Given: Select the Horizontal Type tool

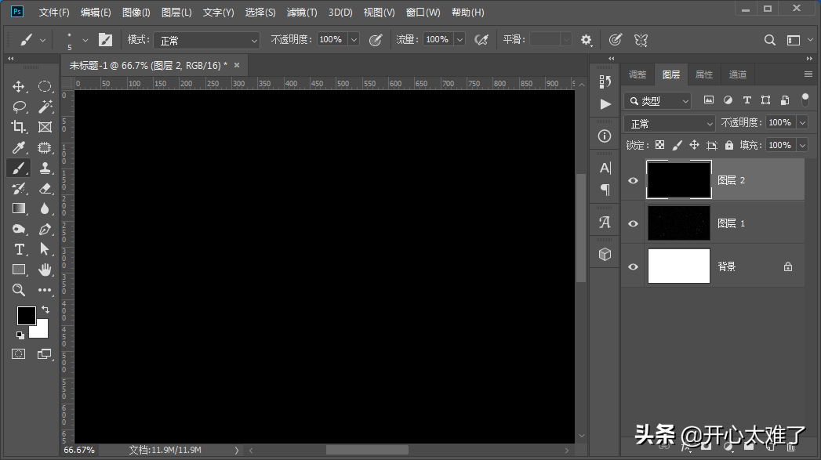Looking at the screenshot, I should click(19, 249).
